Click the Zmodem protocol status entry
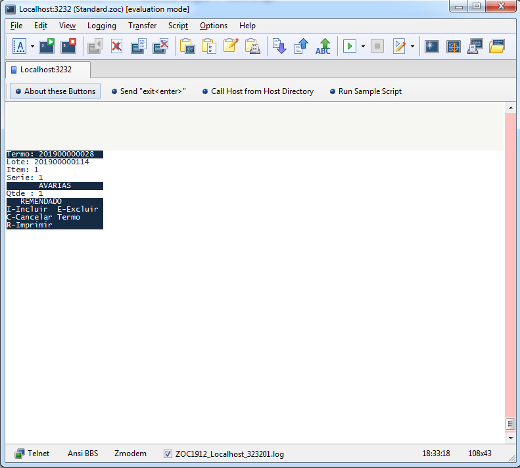520x468 pixels. tap(130, 454)
